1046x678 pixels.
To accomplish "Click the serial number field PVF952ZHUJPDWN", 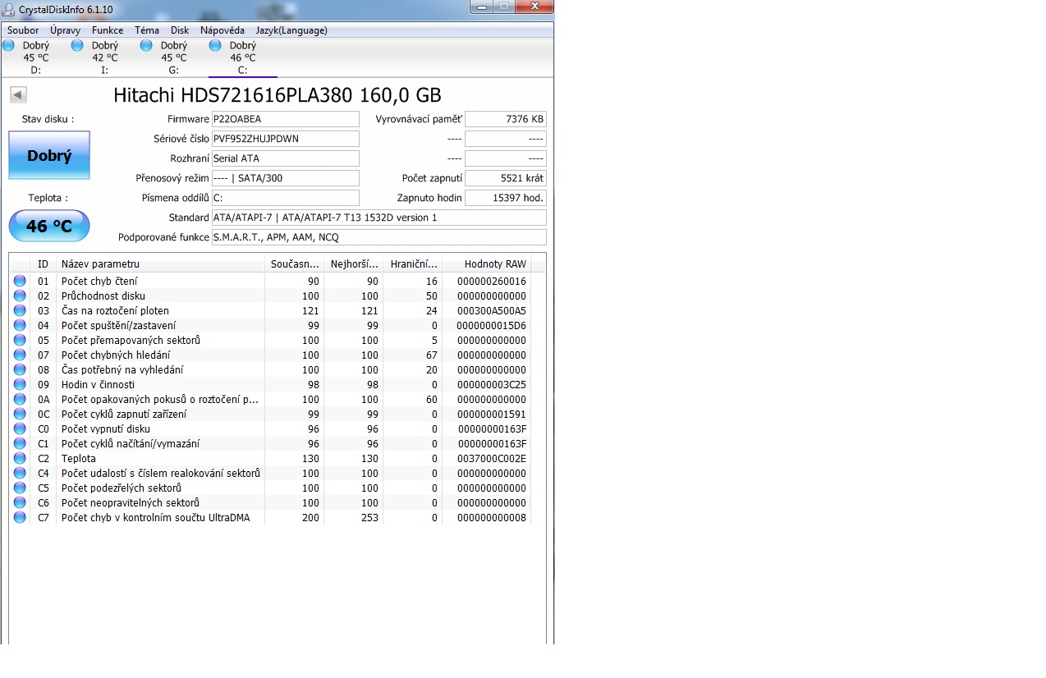I will [x=285, y=139].
